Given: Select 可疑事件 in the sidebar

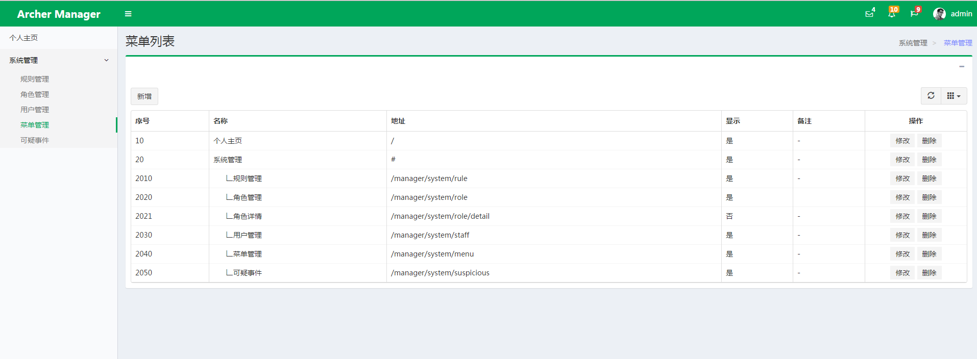Looking at the screenshot, I should click(x=35, y=140).
